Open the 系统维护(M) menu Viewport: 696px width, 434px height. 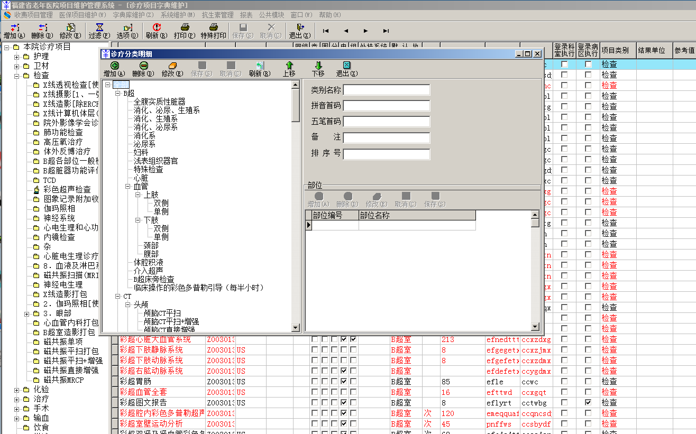click(x=178, y=15)
